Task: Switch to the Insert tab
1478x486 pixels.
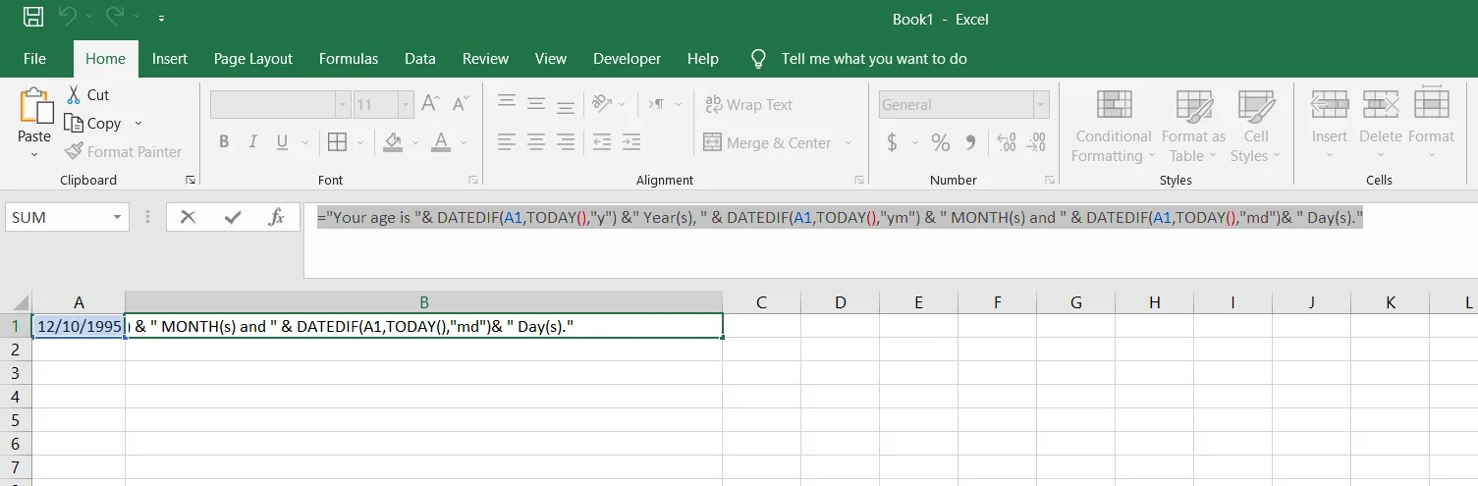Action: (170, 59)
